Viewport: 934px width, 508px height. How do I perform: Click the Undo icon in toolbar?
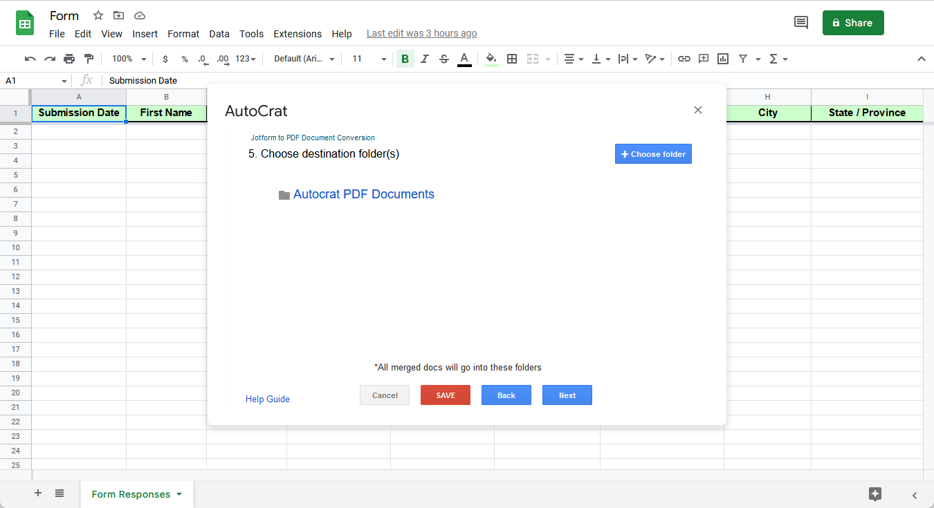tap(30, 59)
